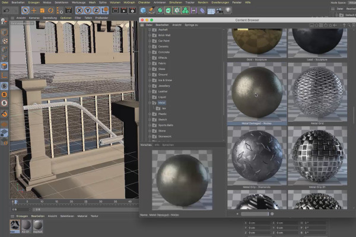Toggle the X axis lock
The image size is (356, 237).
pyautogui.click(x=80, y=11)
